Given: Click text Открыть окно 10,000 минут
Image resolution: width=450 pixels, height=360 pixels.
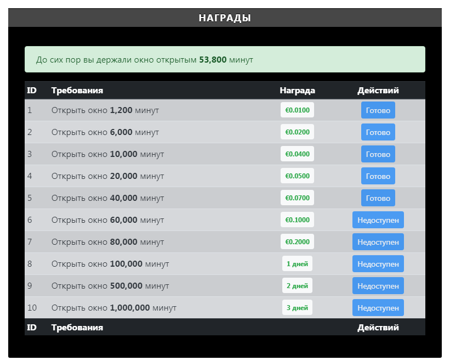Looking at the screenshot, I should click(107, 154).
